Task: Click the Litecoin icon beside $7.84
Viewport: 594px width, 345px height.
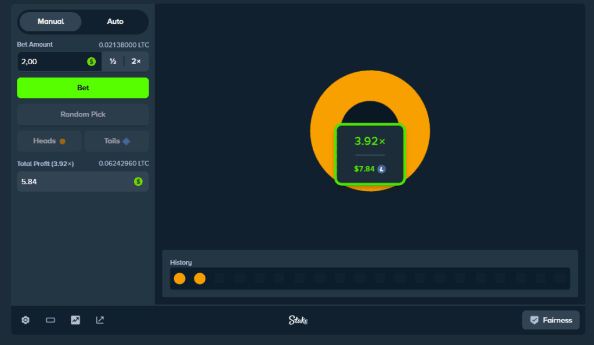Action: click(382, 169)
